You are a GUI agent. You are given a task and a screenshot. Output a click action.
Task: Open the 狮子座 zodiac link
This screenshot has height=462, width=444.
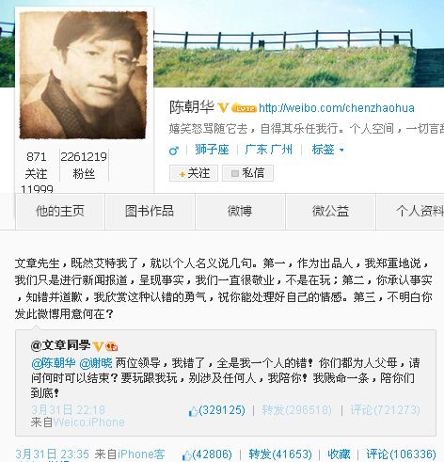[212, 150]
